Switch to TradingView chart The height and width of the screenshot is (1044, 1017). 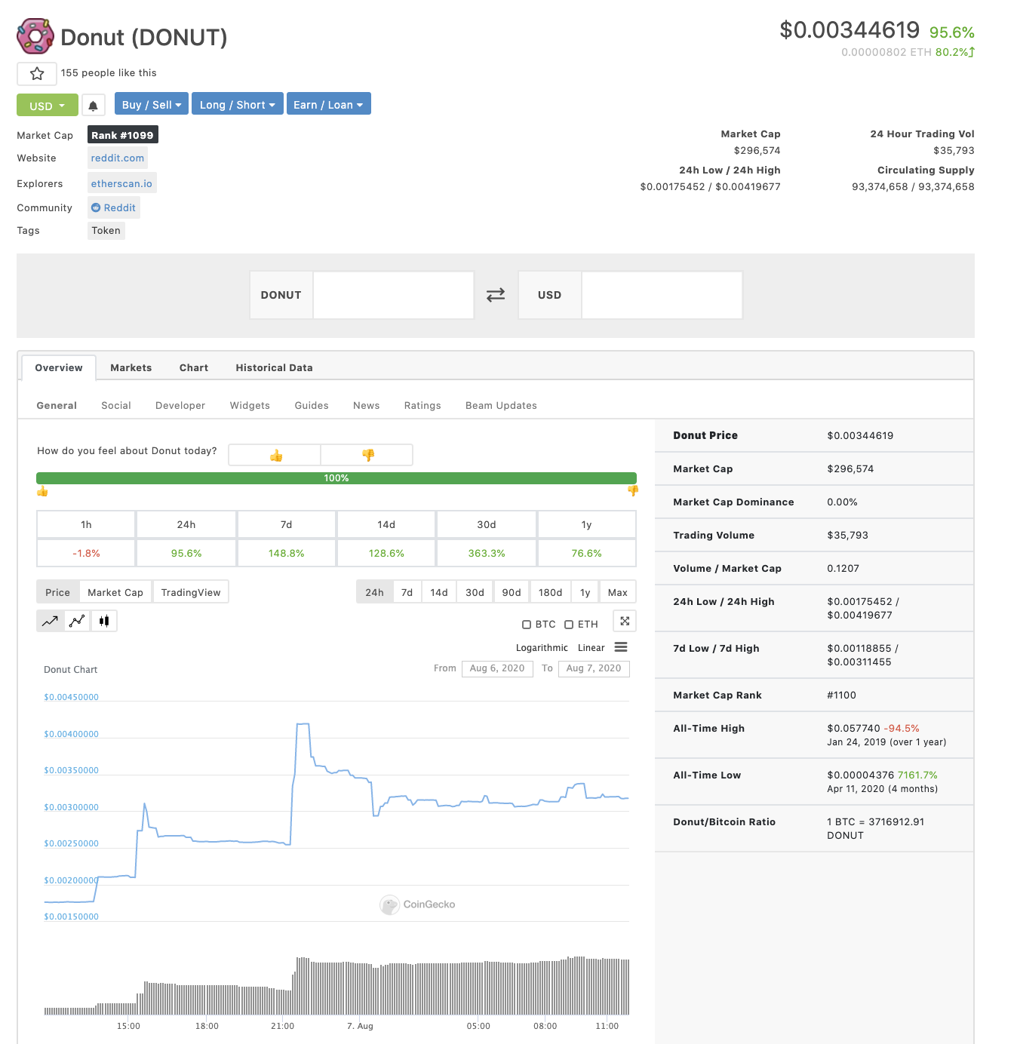click(191, 592)
